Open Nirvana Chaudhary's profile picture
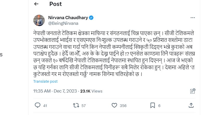The width and height of the screenshot is (208, 115). pos(39,20)
